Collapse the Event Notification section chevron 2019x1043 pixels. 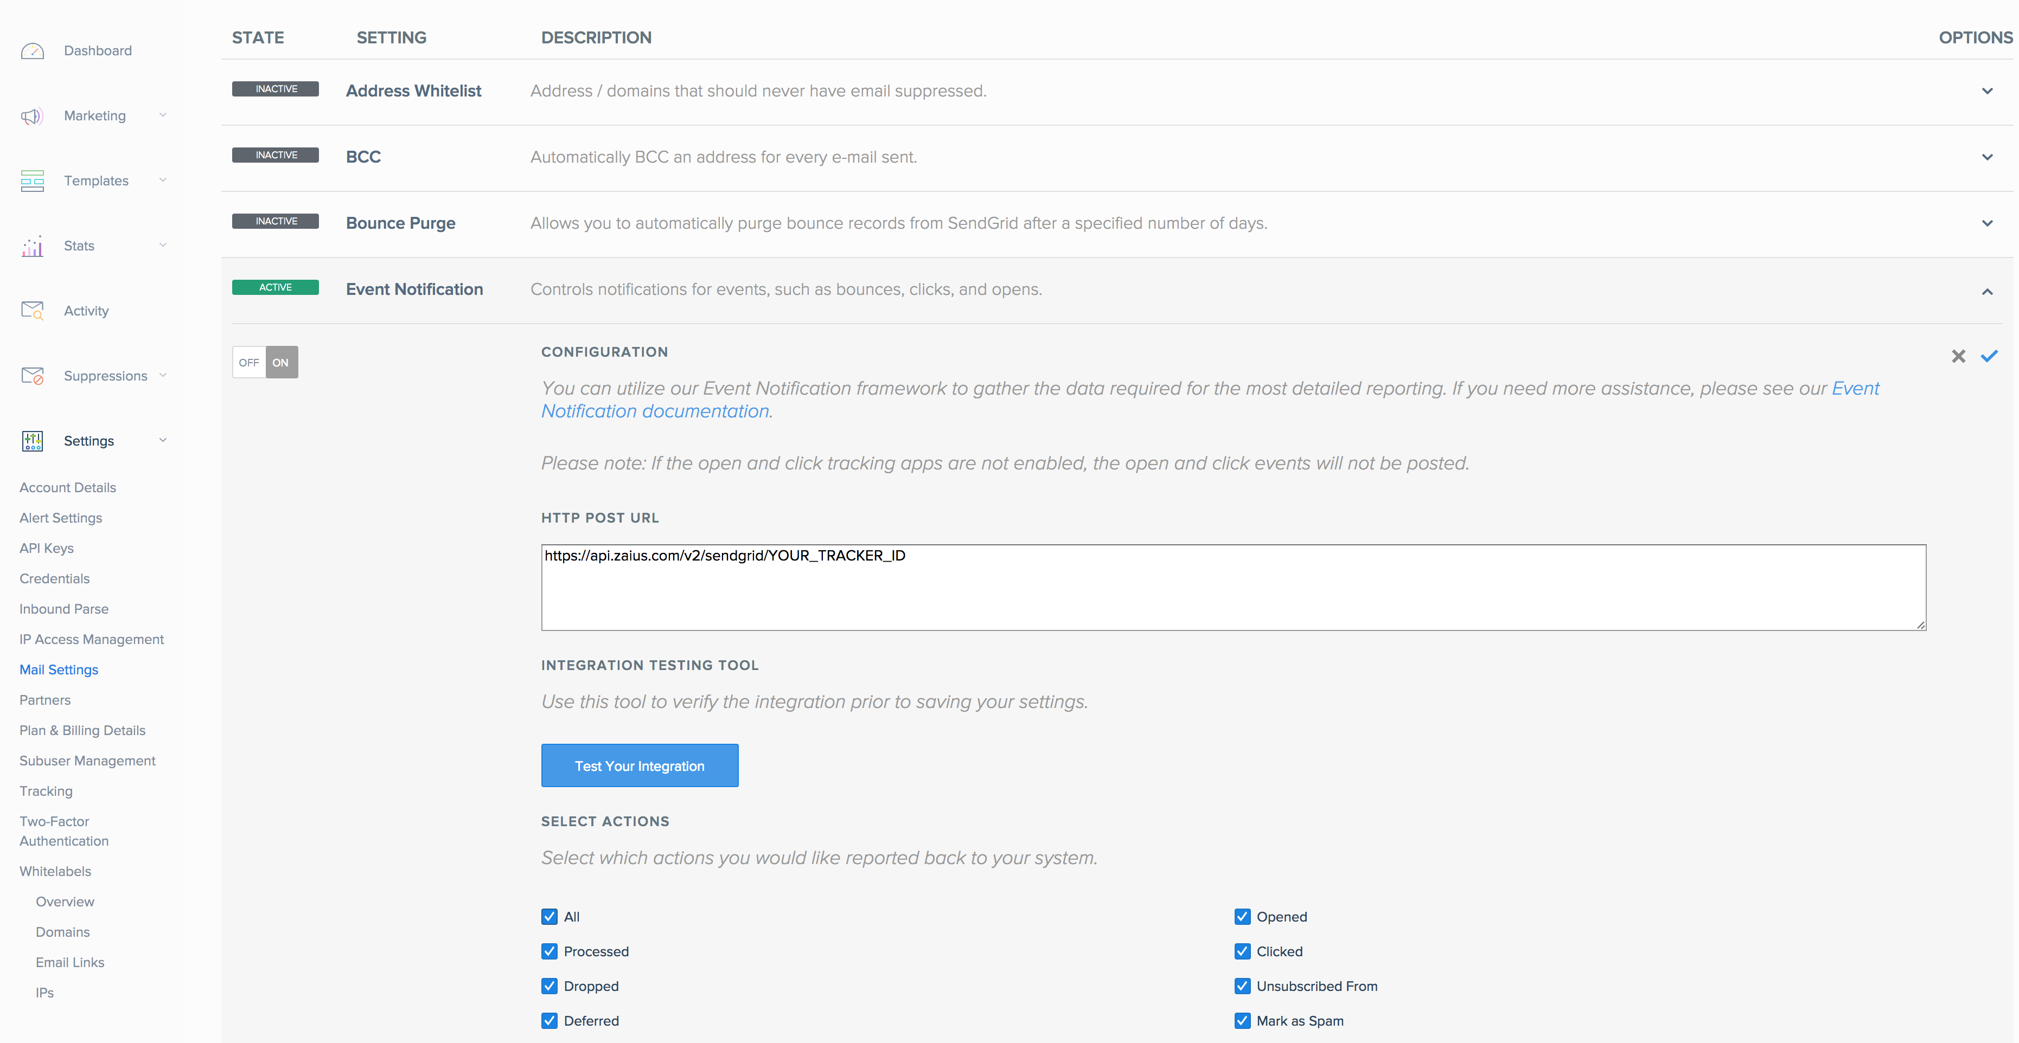pos(1987,291)
